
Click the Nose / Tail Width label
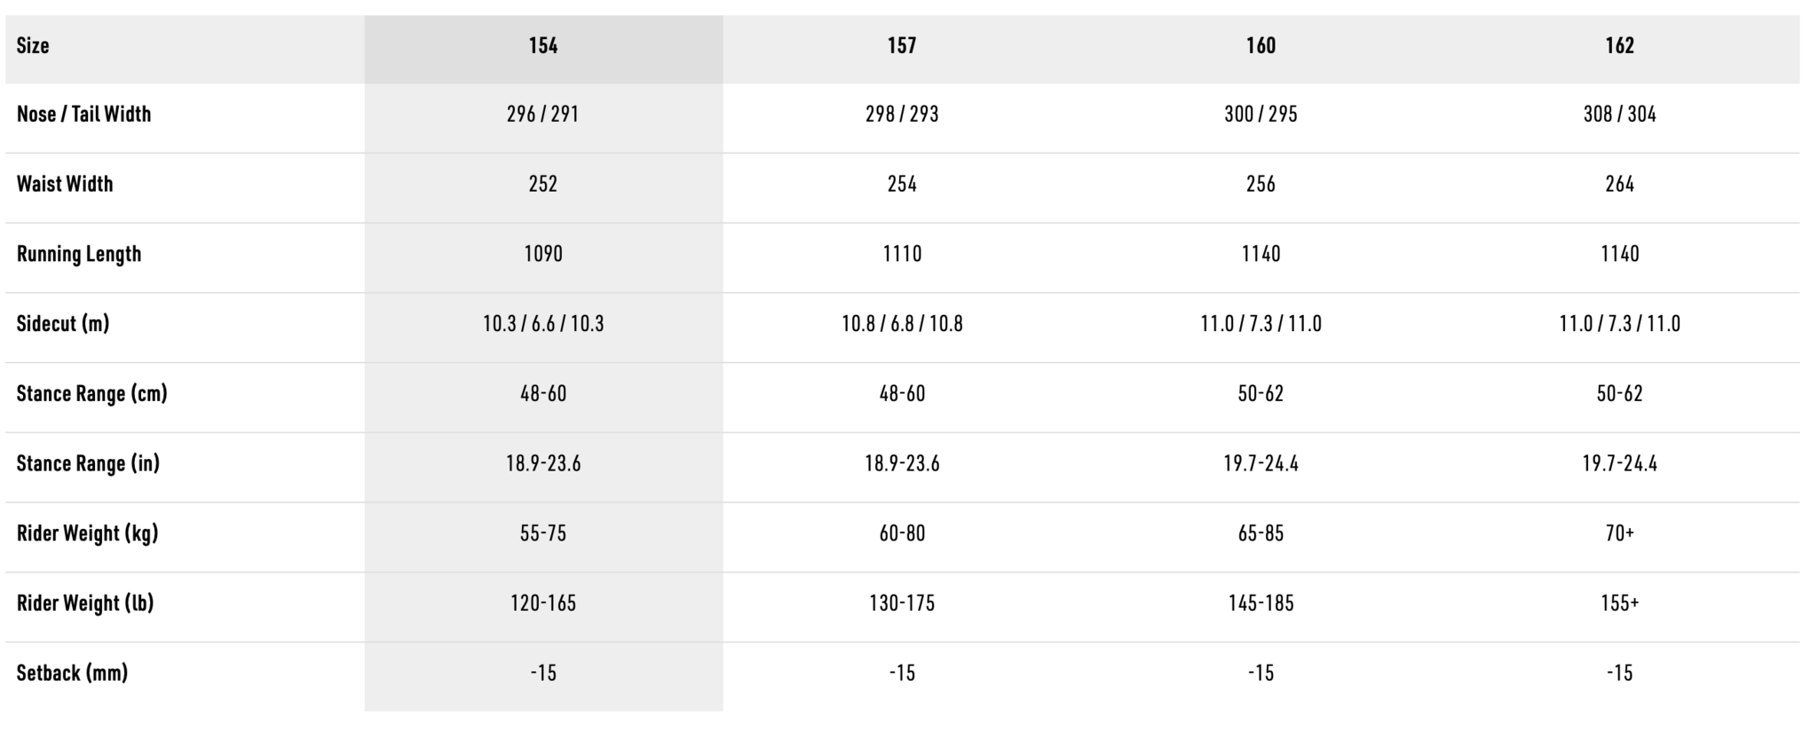tap(83, 114)
